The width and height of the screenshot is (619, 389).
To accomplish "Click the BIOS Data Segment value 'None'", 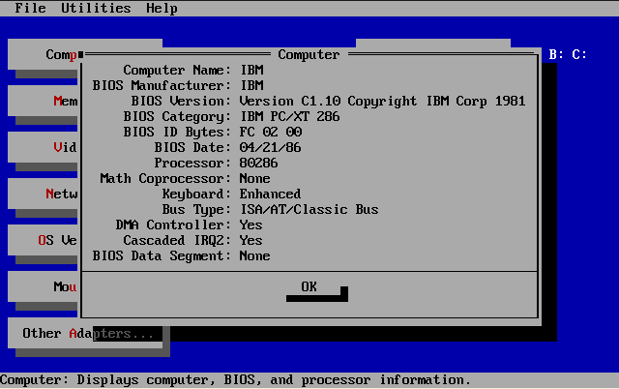I will pos(255,255).
